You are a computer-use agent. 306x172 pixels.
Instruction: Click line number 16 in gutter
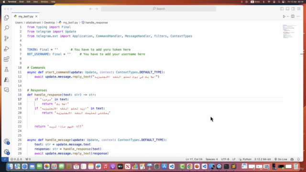coord(20,95)
